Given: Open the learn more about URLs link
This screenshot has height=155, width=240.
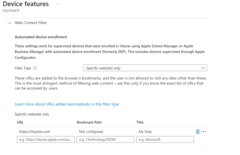Looking at the screenshot, I should point(67,104).
